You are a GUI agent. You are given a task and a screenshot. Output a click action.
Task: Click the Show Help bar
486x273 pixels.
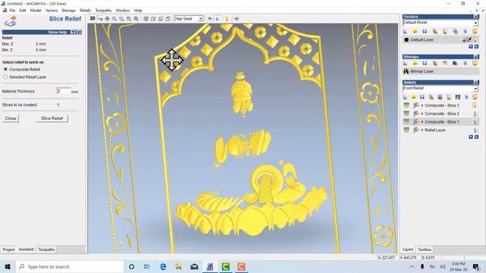point(42,32)
